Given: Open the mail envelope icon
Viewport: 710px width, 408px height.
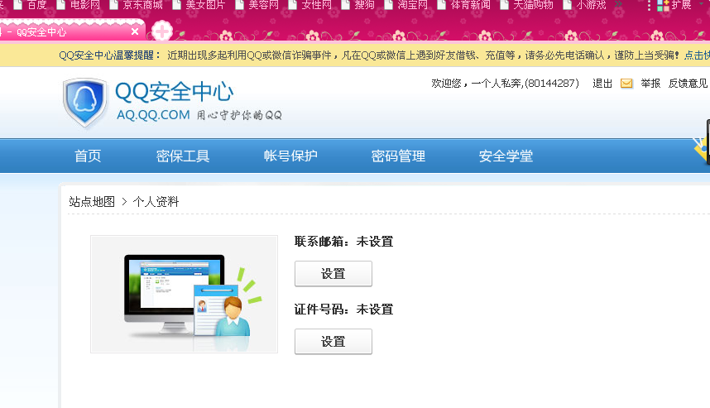Looking at the screenshot, I should point(626,84).
